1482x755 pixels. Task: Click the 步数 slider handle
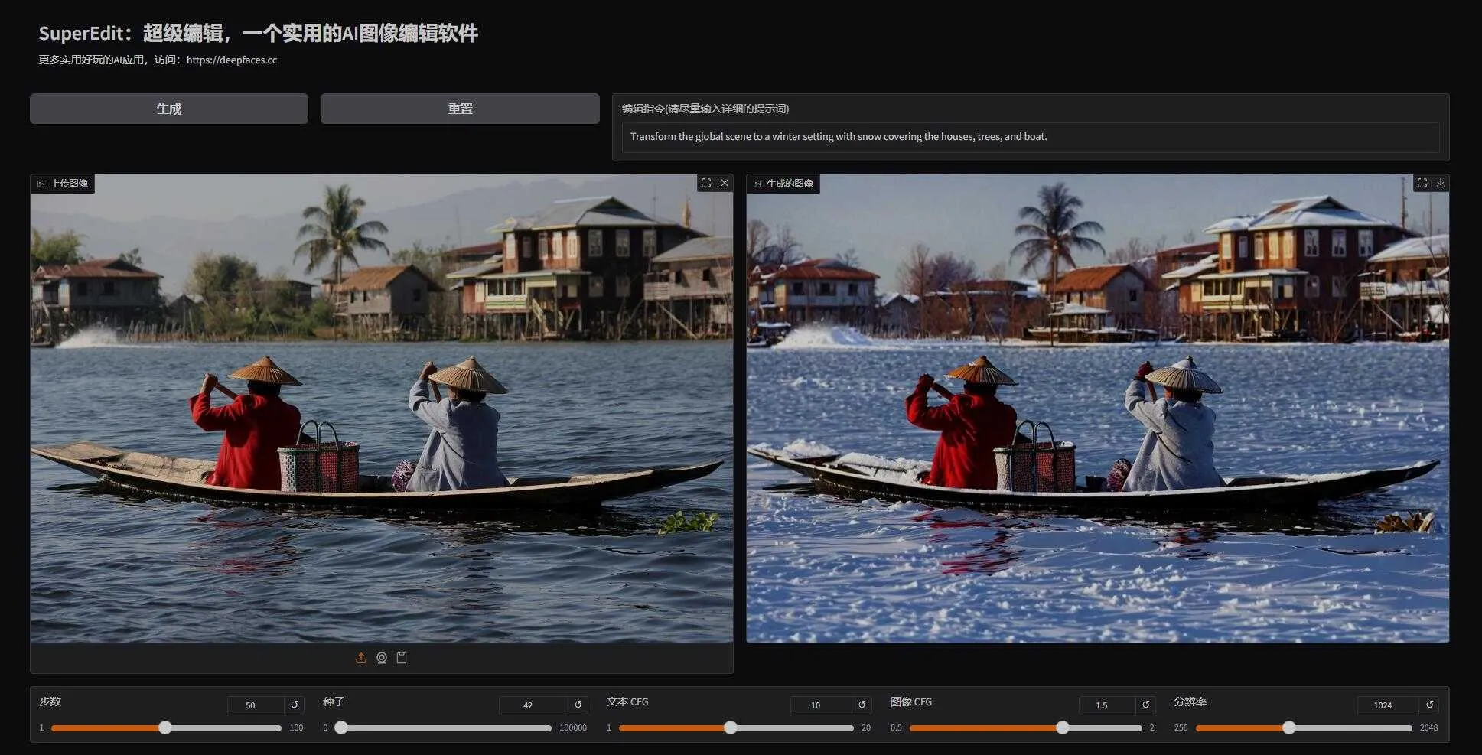coord(165,727)
